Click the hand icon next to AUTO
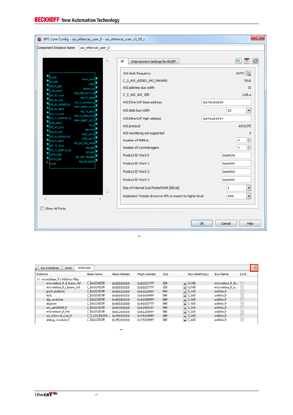Image resolution: width=293 pixels, height=415 pixels. click(x=248, y=73)
